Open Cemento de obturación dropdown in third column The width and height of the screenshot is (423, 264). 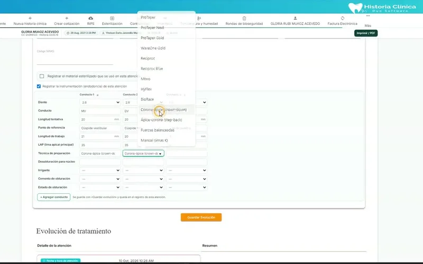[187, 179]
